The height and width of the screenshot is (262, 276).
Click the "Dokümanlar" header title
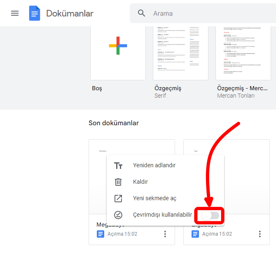point(70,13)
